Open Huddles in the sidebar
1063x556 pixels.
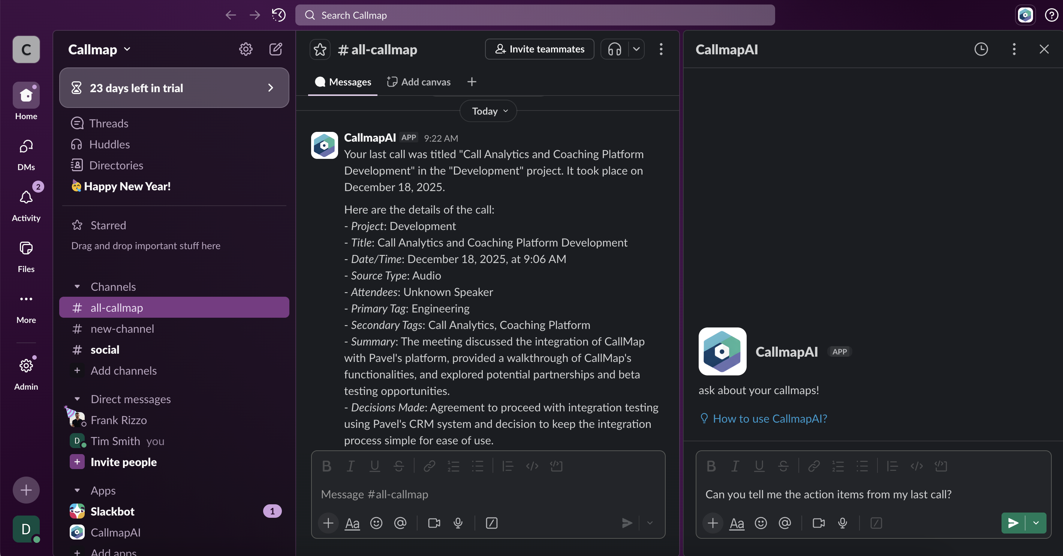pos(174,144)
